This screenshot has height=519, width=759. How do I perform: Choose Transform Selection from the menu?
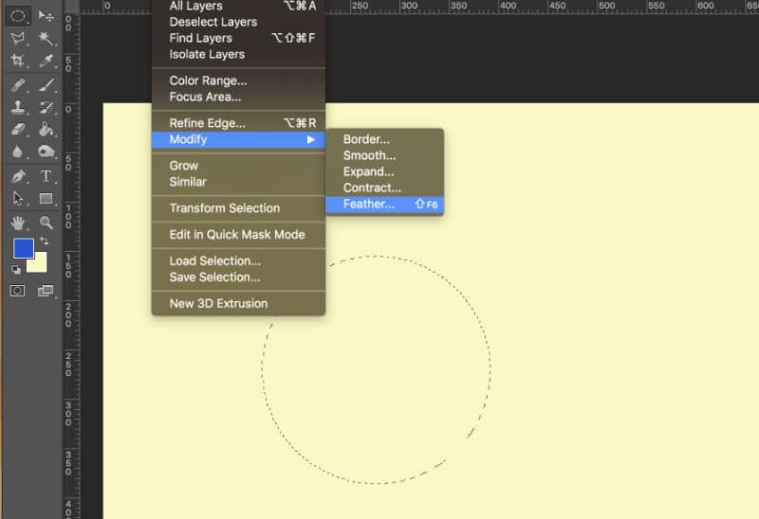[224, 208]
